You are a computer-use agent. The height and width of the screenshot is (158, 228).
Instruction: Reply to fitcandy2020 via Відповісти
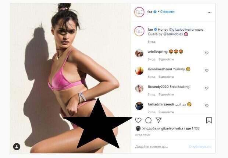(x=166, y=94)
